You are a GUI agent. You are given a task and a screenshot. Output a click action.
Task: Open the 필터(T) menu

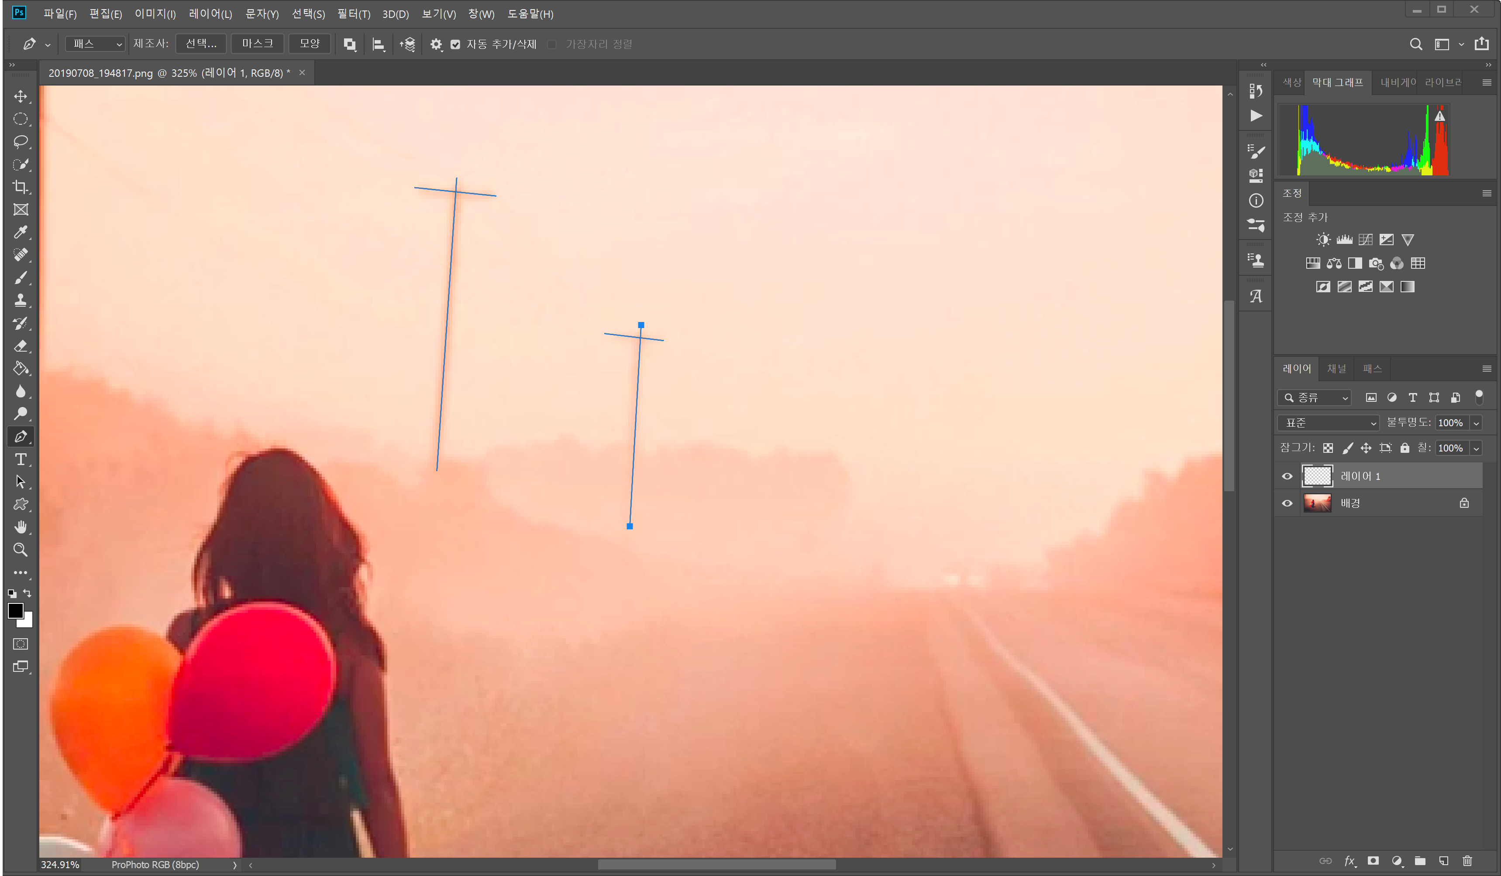pos(354,14)
